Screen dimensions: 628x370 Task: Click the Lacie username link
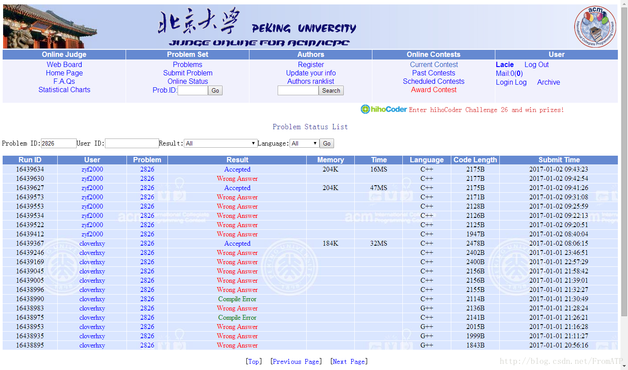point(505,64)
